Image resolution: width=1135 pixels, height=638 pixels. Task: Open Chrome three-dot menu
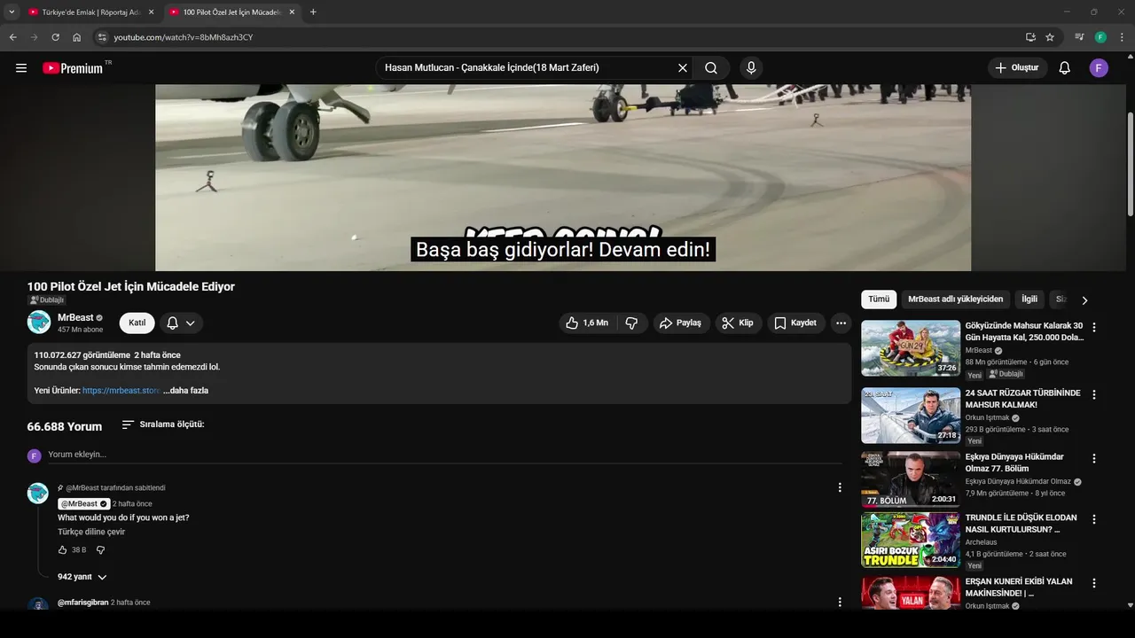[1122, 37]
